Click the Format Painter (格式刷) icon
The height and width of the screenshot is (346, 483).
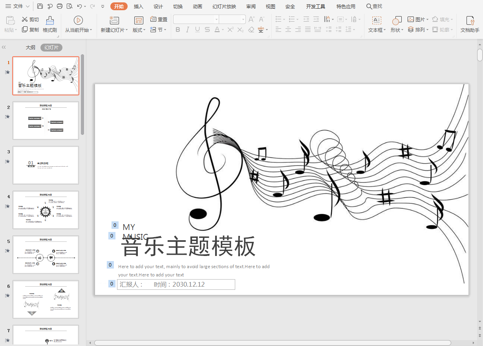tap(50, 20)
